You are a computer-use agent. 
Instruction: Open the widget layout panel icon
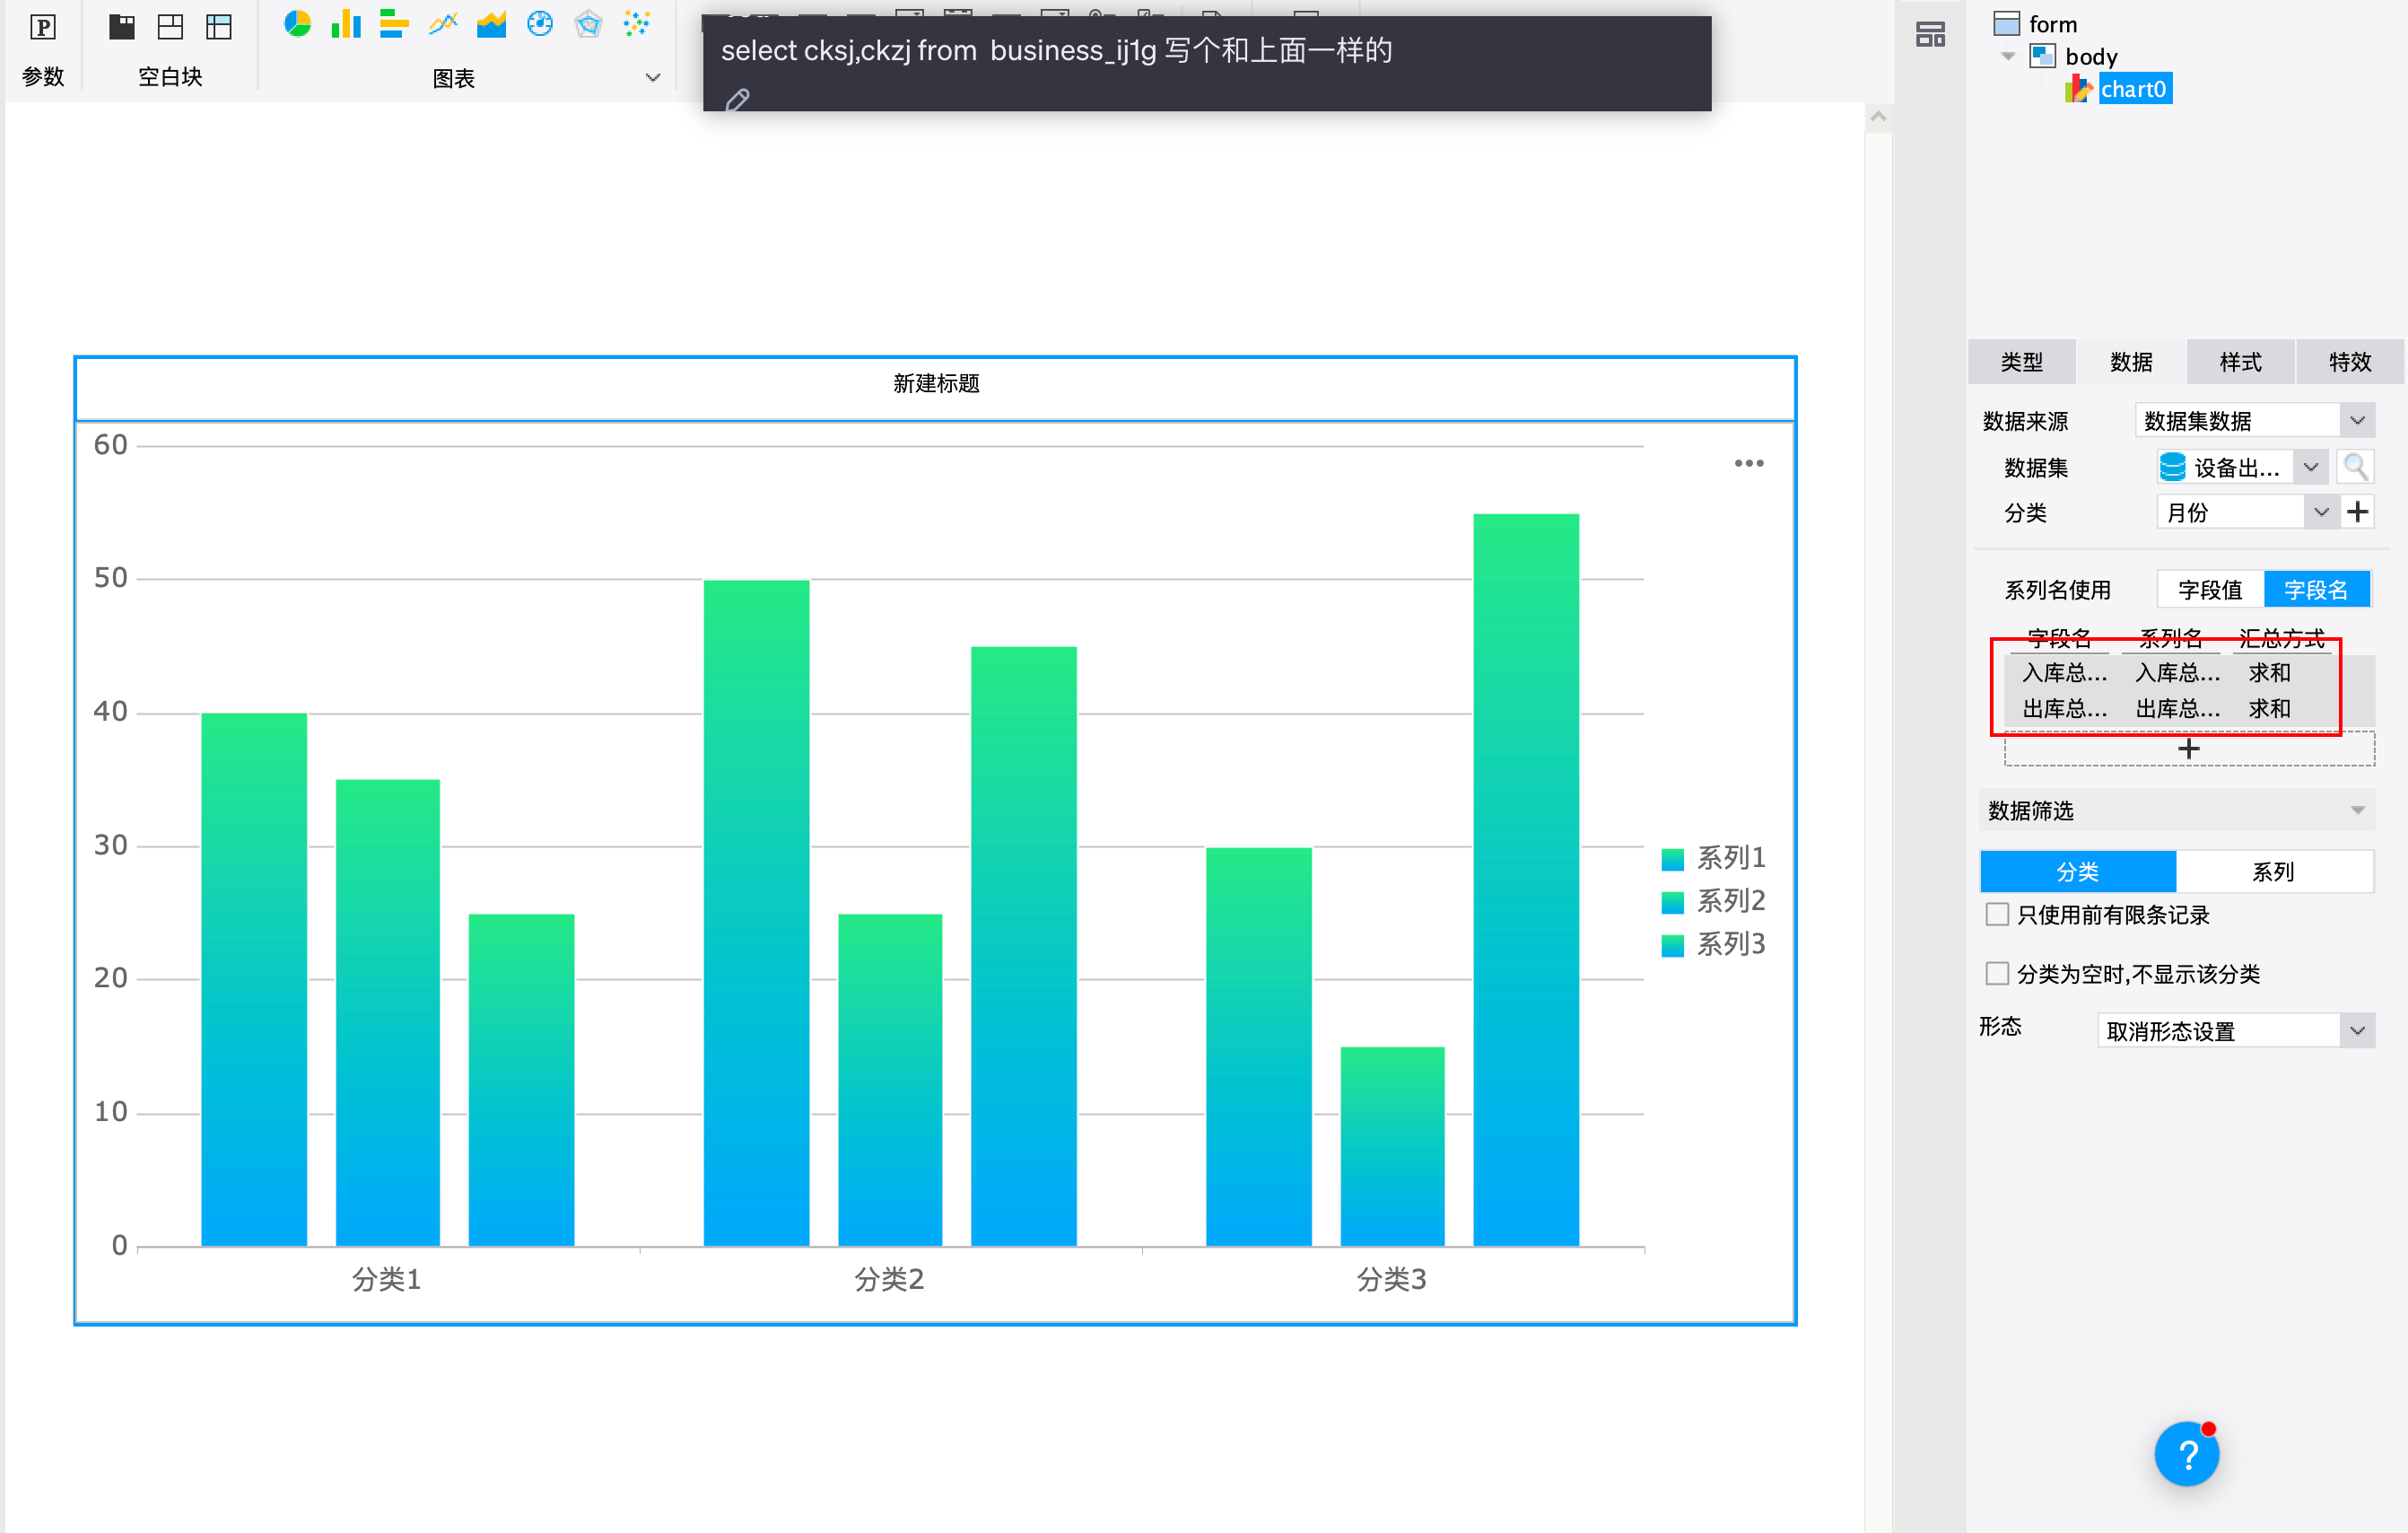(1931, 35)
